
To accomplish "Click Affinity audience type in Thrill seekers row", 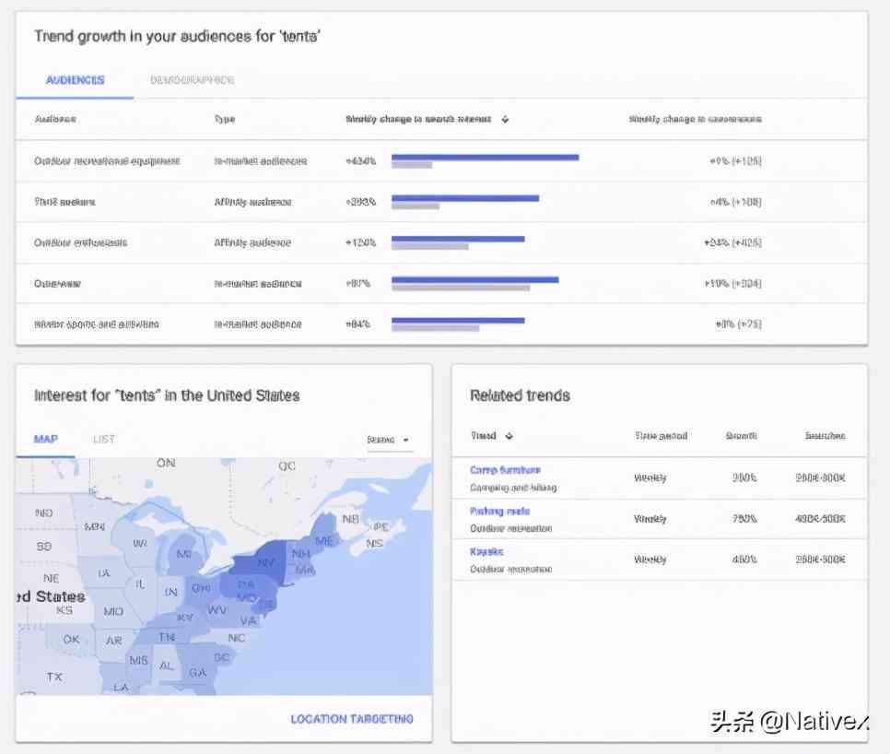I will 252,202.
